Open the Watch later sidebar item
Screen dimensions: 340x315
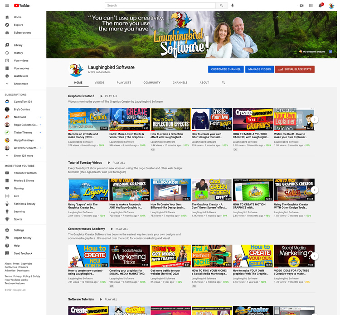[x=21, y=76]
